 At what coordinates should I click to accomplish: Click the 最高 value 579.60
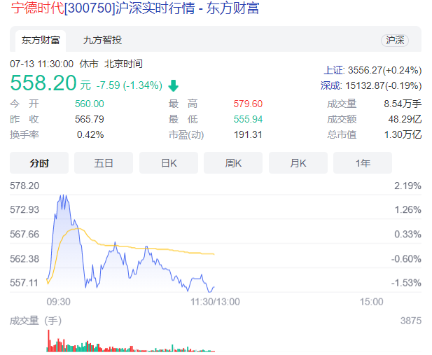pyautogui.click(x=248, y=104)
